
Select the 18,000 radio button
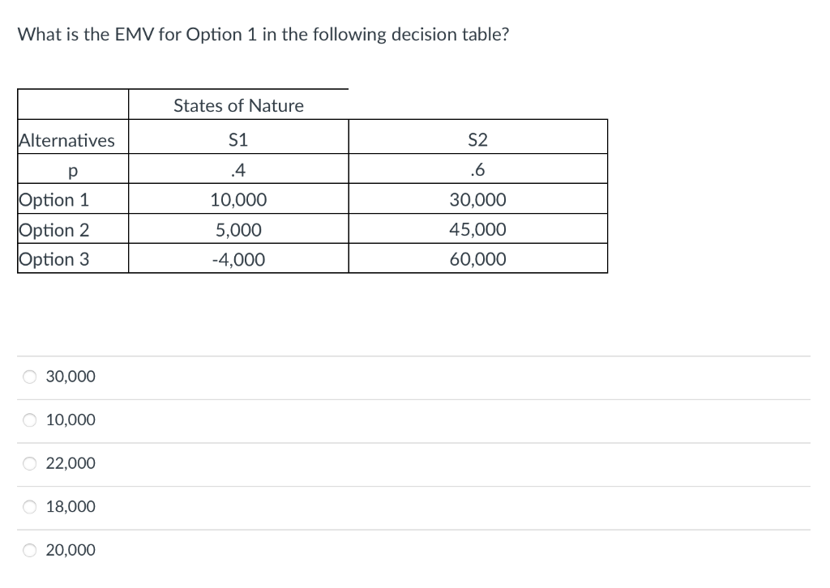[x=30, y=506]
